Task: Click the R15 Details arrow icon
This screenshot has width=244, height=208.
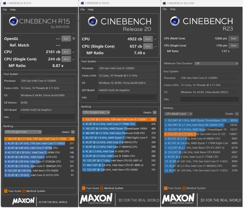Action: [73, 132]
